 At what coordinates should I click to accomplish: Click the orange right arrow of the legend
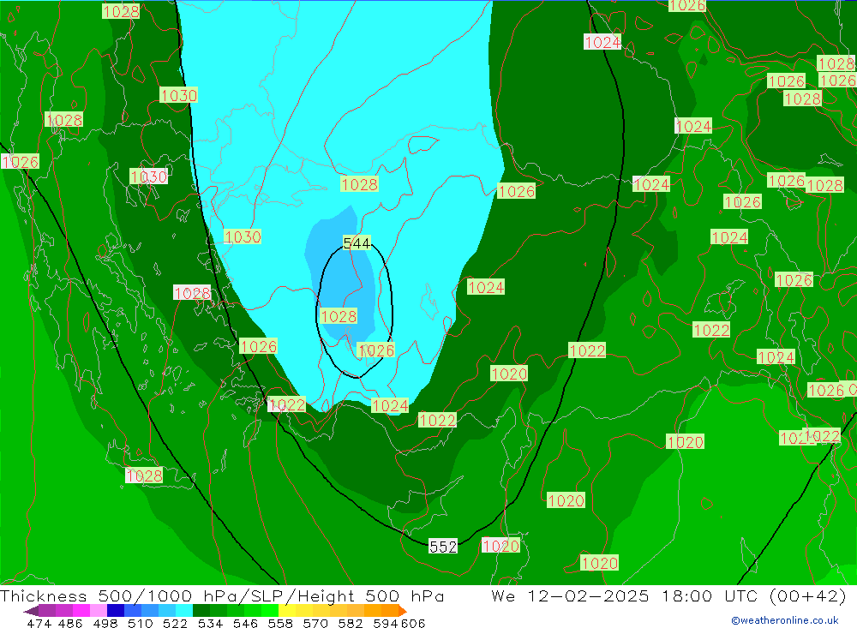click(x=403, y=611)
